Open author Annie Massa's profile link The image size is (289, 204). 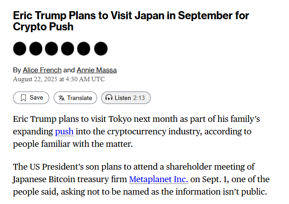click(x=97, y=70)
